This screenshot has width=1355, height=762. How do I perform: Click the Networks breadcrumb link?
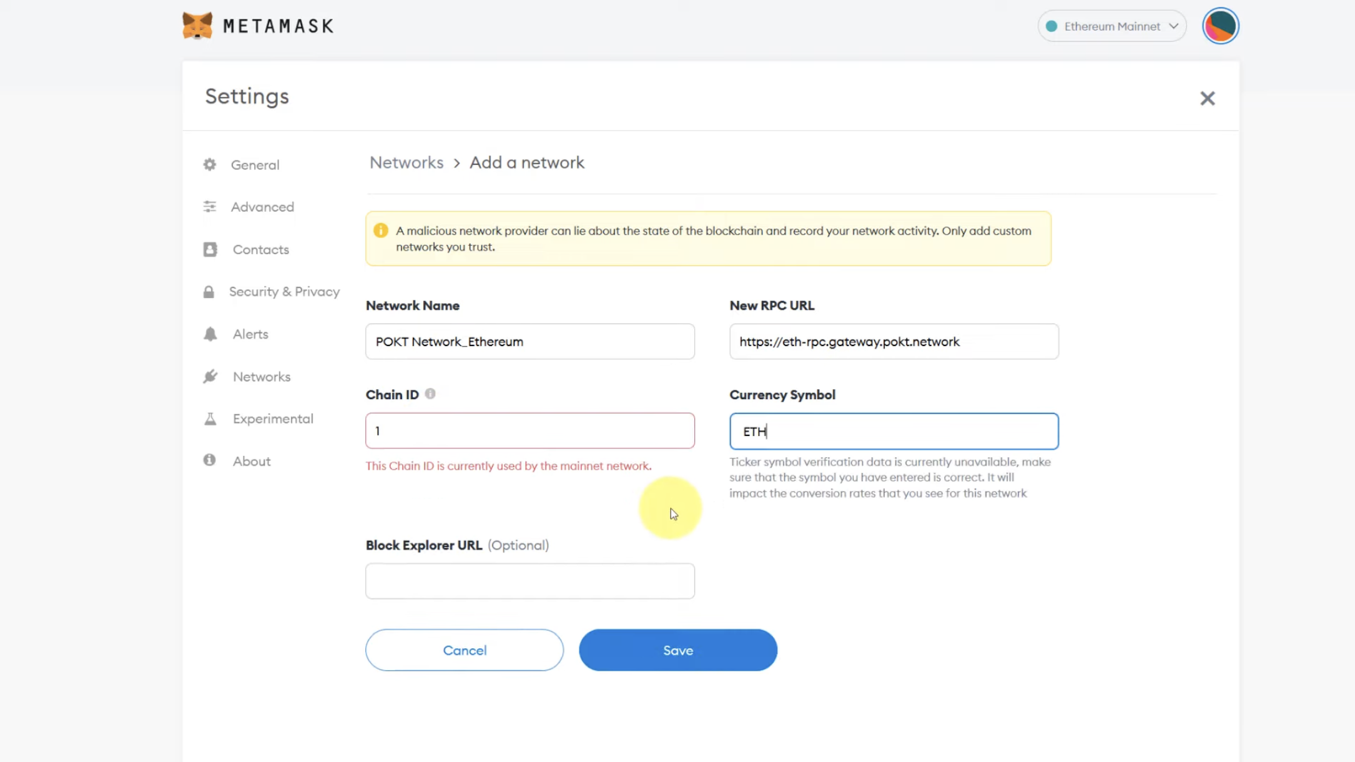[x=406, y=163]
